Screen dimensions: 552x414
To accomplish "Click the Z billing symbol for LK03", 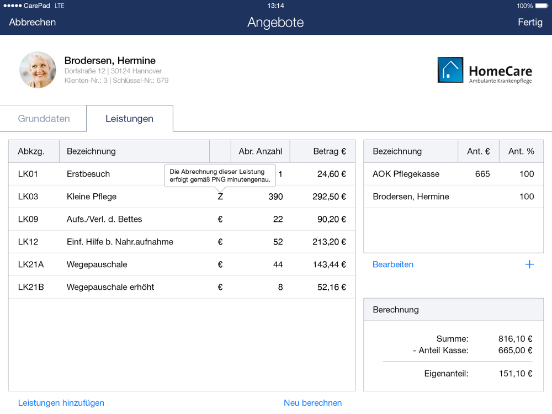I will click(x=220, y=197).
